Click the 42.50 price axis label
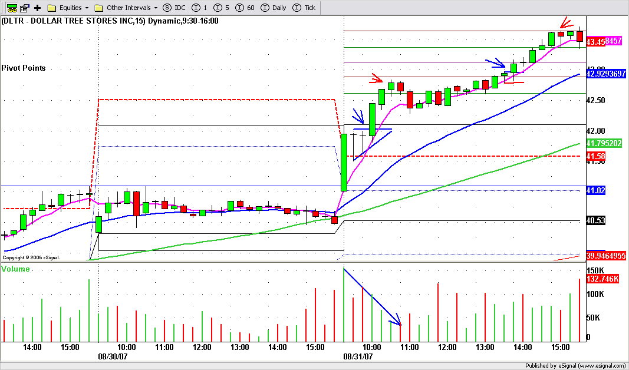Image resolution: width=629 pixels, height=370 pixels. [x=596, y=101]
